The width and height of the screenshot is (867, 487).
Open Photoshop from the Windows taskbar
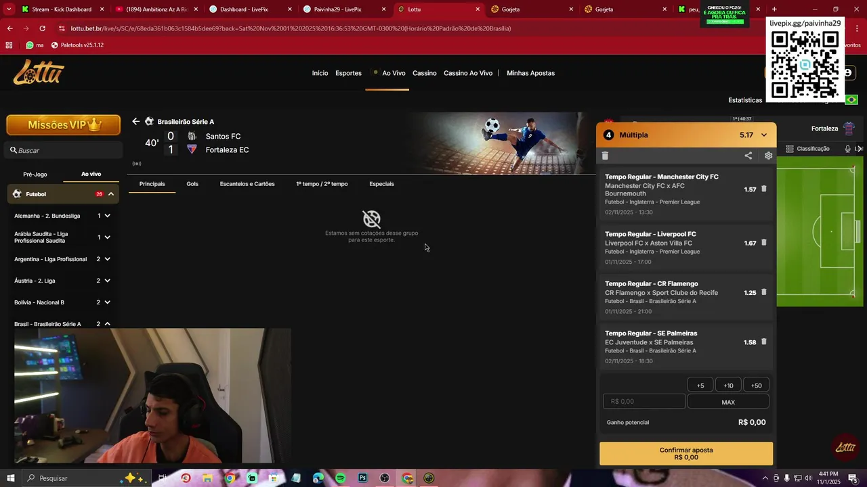pos(362,478)
